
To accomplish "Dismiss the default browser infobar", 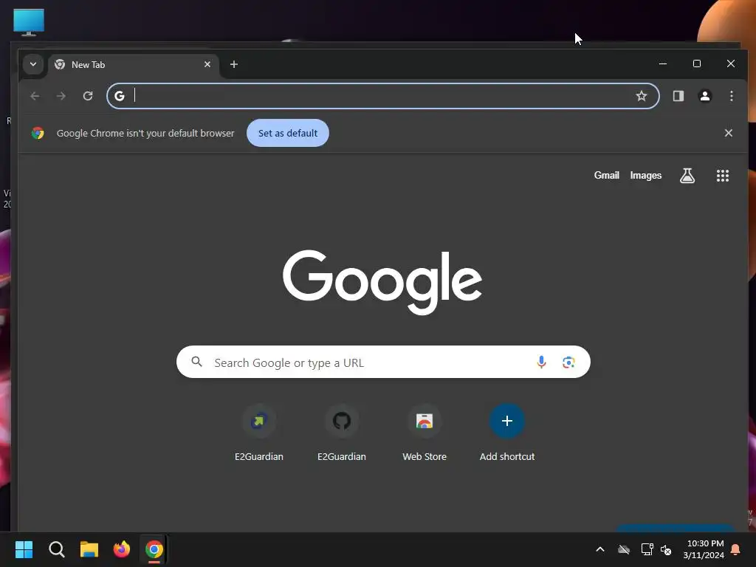I will [729, 133].
